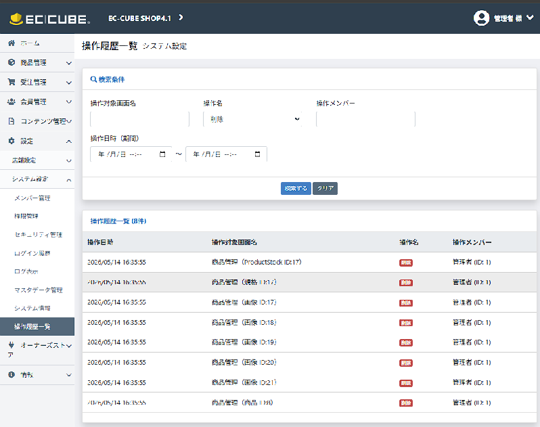Focus the 操作メンバー input field

[365, 119]
